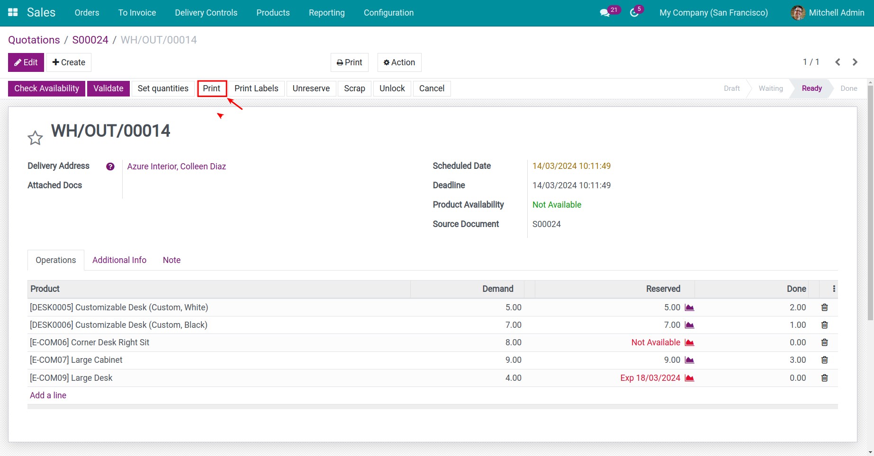Switch to the Additional Info tab
This screenshot has width=874, height=456.
119,260
